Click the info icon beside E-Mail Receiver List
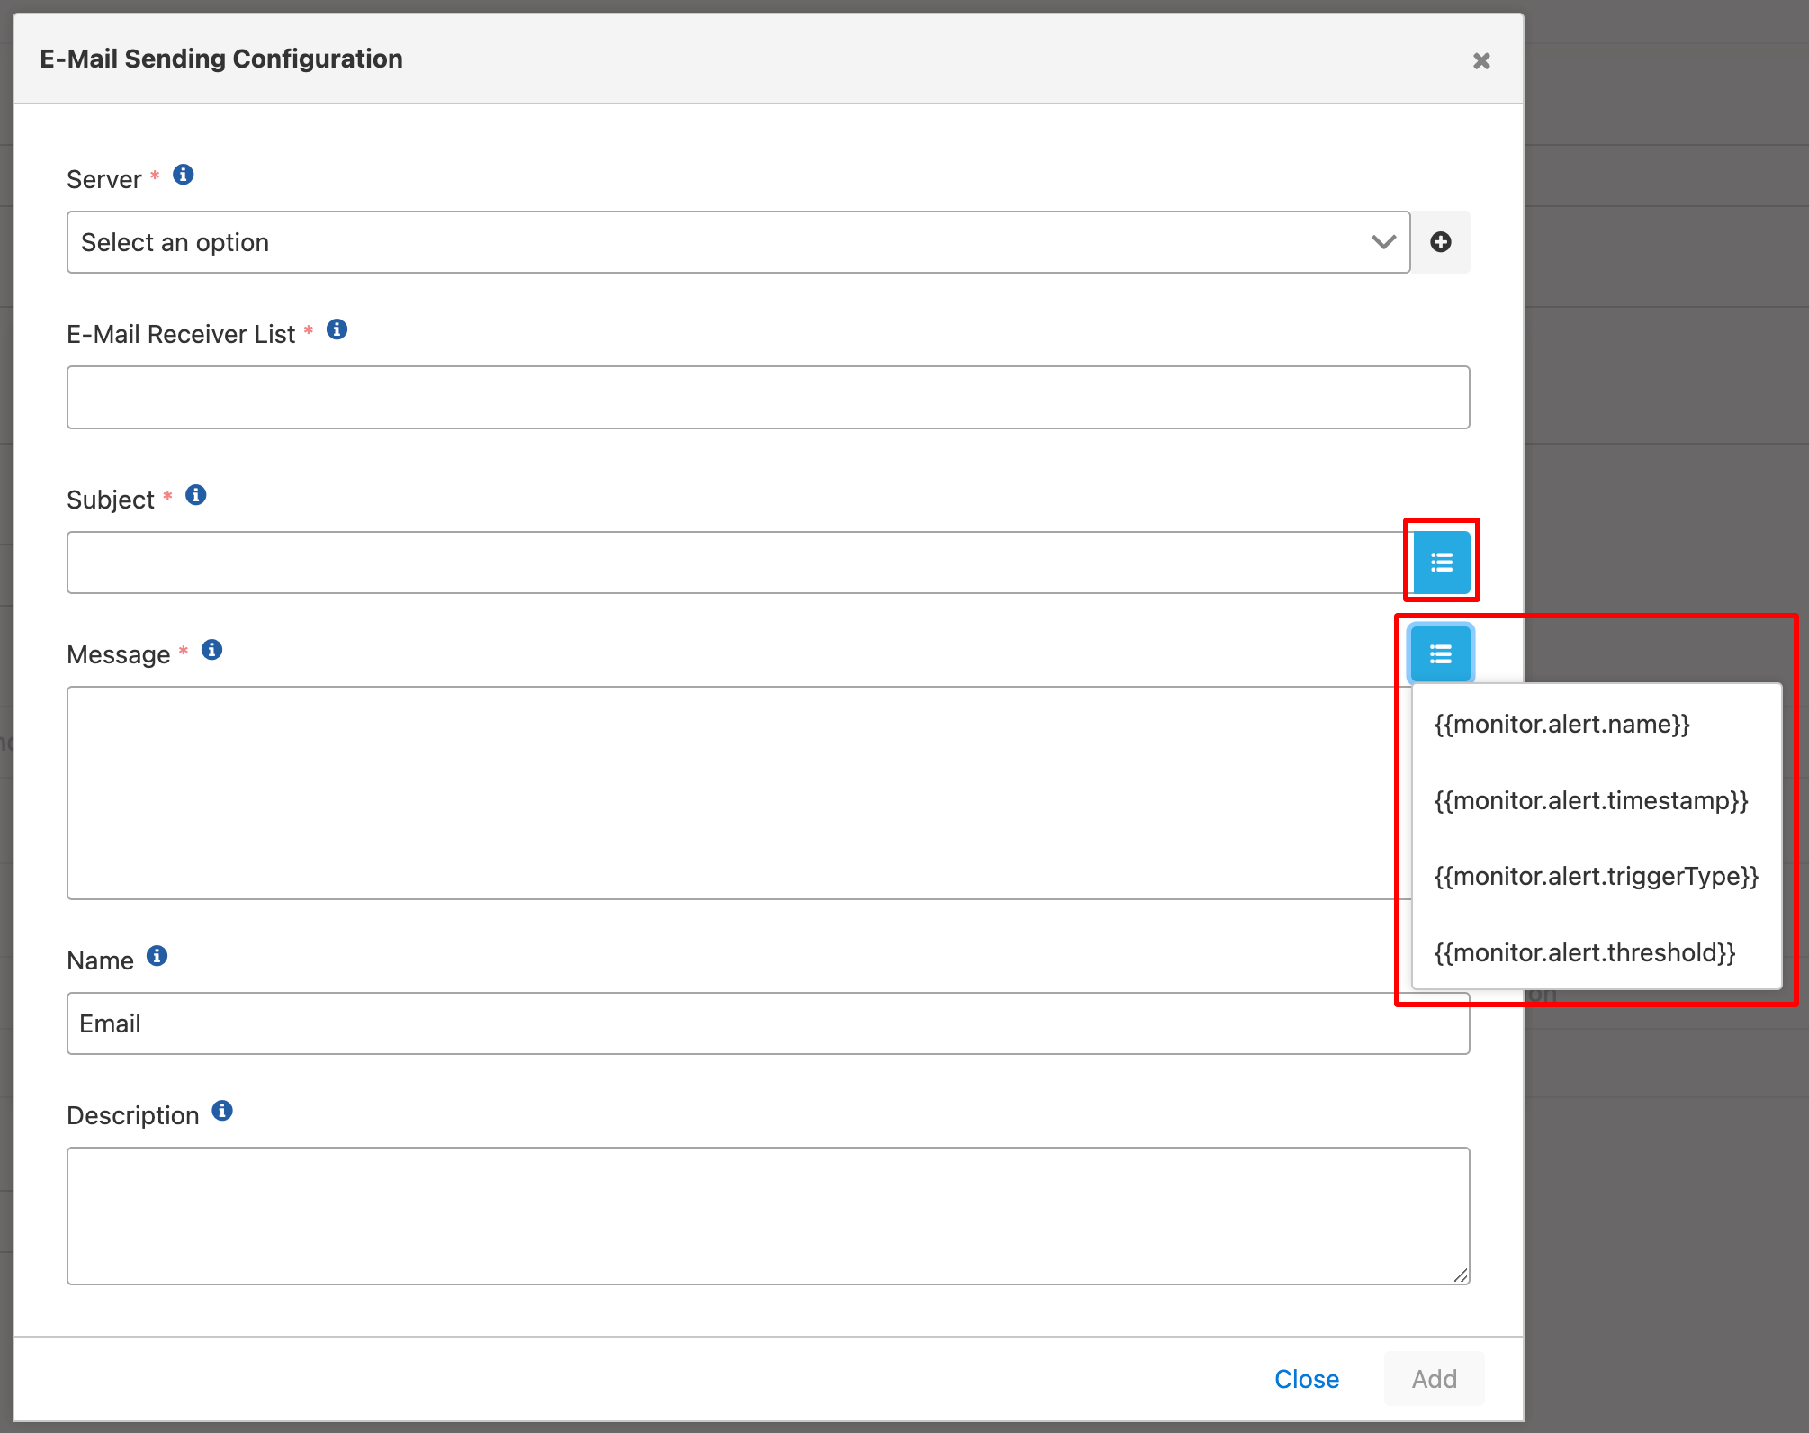The image size is (1809, 1433). pyautogui.click(x=337, y=329)
